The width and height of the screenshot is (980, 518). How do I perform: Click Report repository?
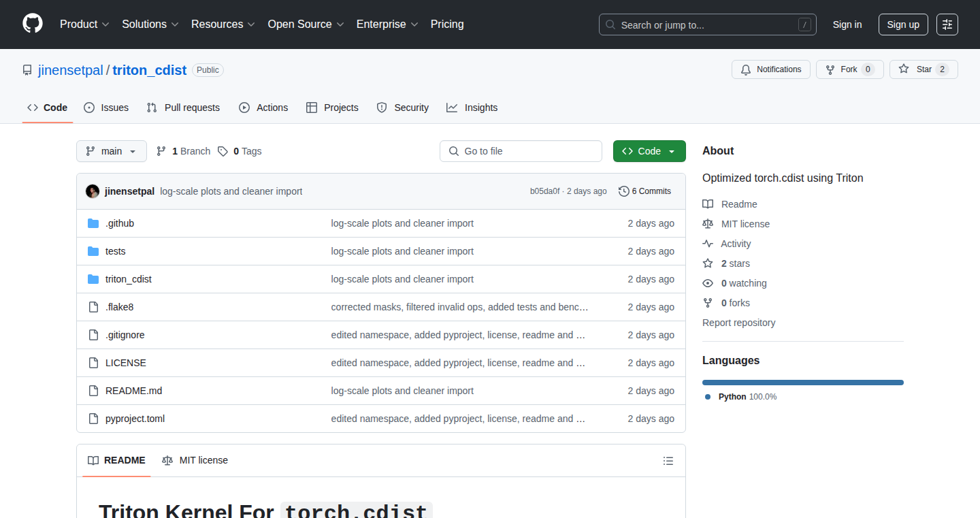[x=739, y=323]
